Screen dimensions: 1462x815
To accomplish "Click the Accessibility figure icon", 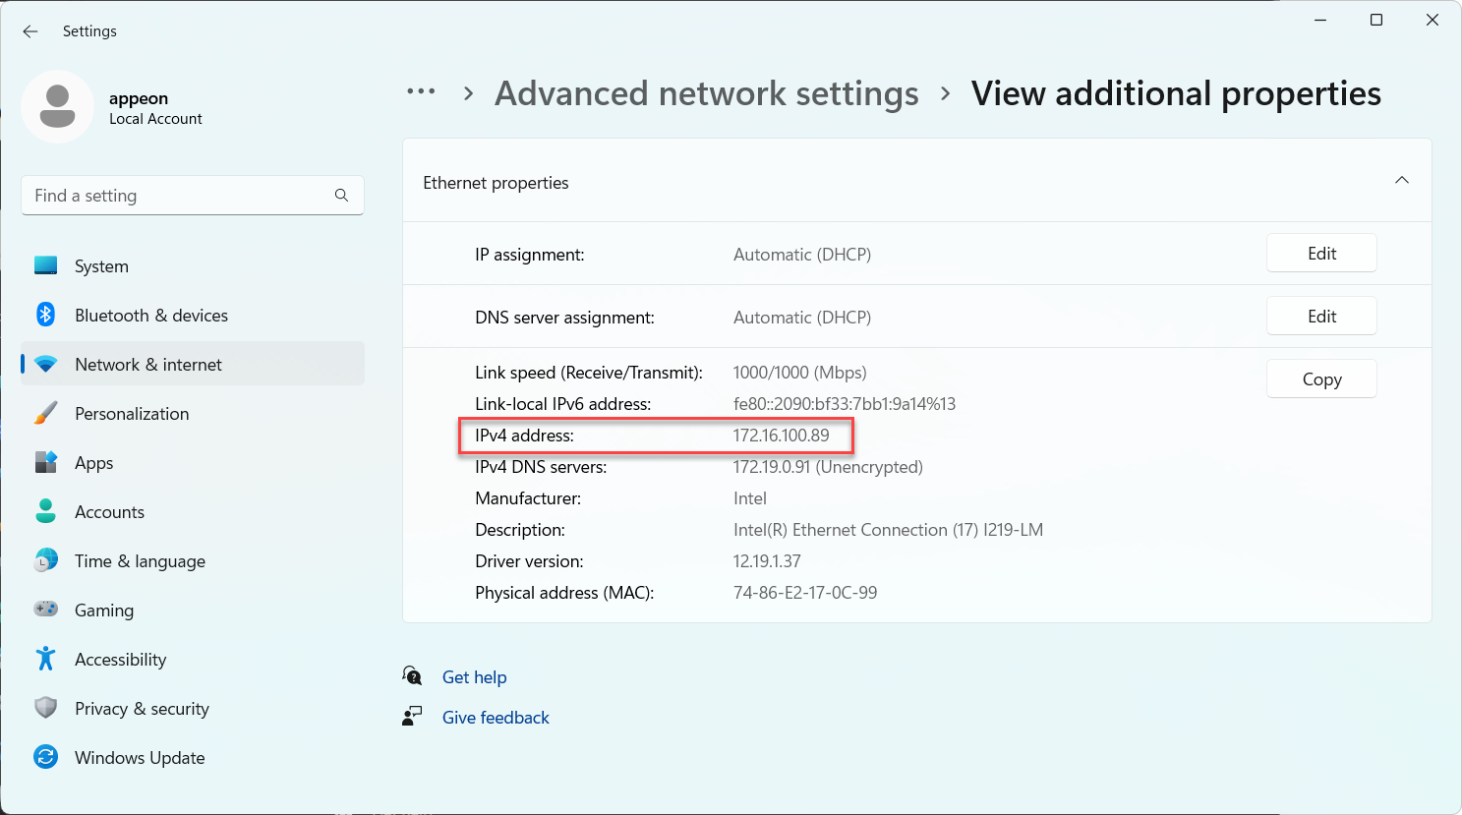I will coord(45,659).
